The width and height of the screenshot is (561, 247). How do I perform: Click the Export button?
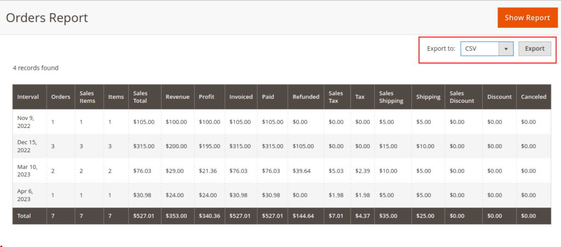(534, 49)
